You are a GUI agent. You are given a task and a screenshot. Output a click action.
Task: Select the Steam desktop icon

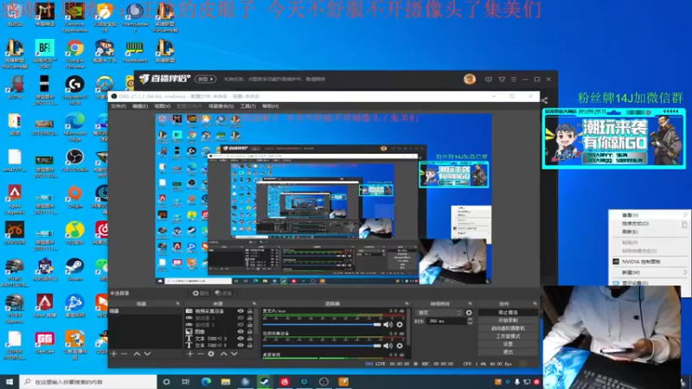pos(74,270)
